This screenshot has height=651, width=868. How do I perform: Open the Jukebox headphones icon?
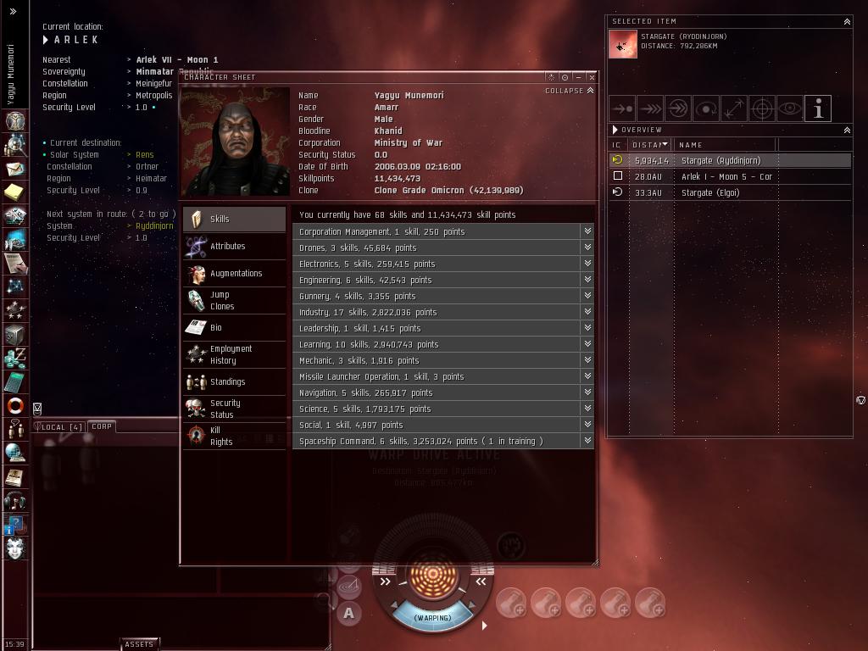coord(15,501)
